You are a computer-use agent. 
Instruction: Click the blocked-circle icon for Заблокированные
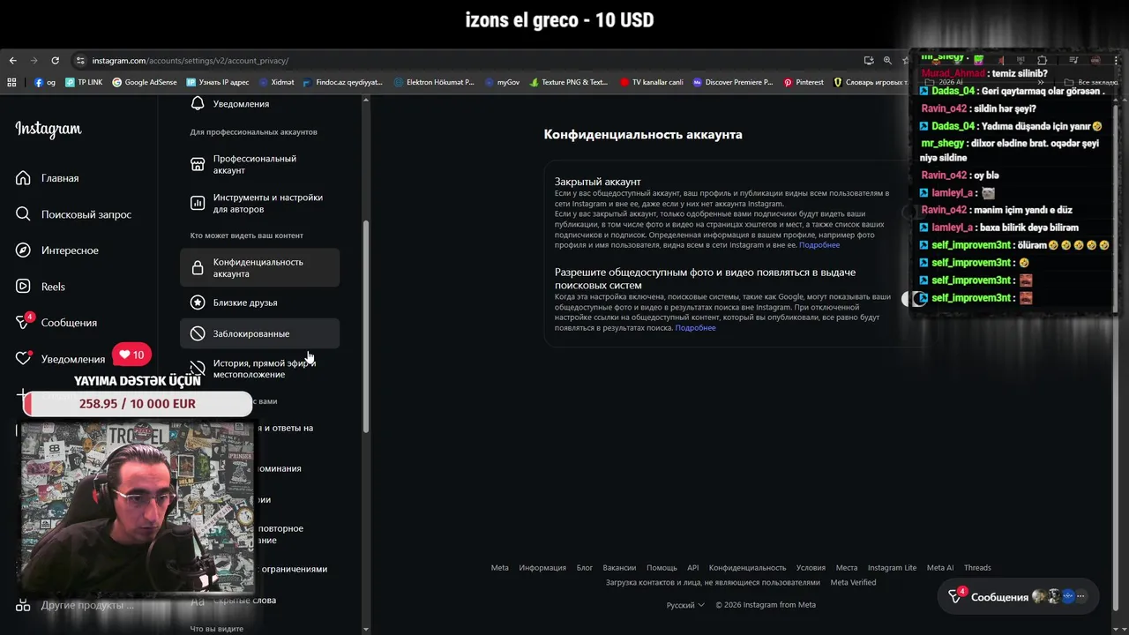click(x=198, y=333)
